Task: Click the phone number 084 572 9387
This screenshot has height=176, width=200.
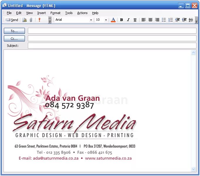Action: click(70, 106)
